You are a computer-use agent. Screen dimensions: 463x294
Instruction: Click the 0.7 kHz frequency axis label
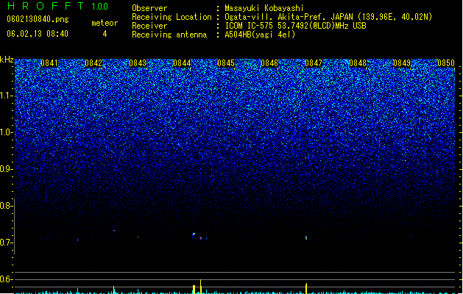pos(6,243)
